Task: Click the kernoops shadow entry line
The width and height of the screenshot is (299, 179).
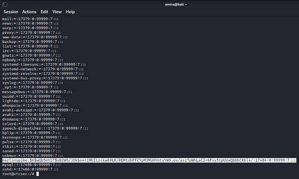Action: pos(35,138)
